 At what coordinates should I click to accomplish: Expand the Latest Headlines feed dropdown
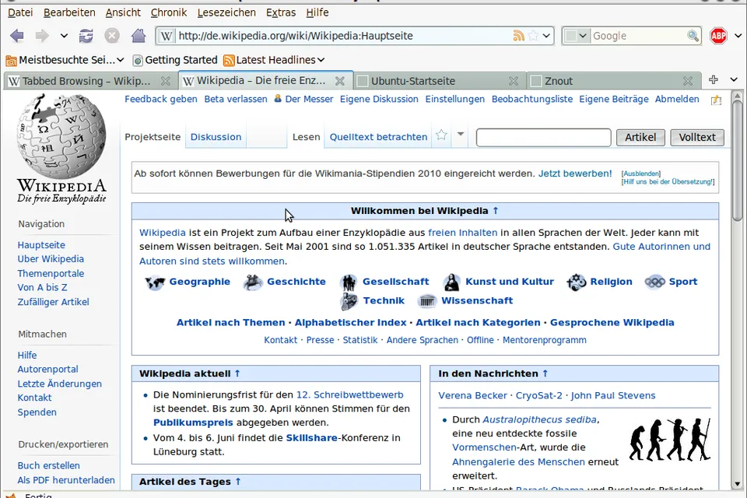274,60
